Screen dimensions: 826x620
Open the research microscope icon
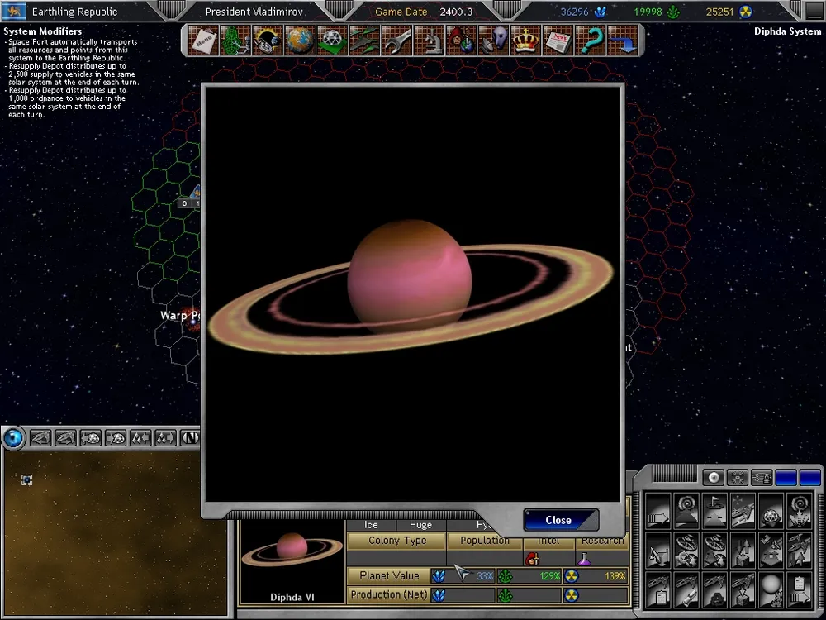430,40
